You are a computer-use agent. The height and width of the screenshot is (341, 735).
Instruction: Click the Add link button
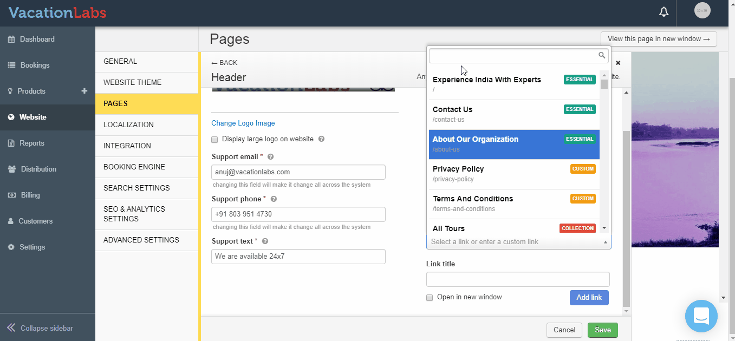(x=589, y=298)
